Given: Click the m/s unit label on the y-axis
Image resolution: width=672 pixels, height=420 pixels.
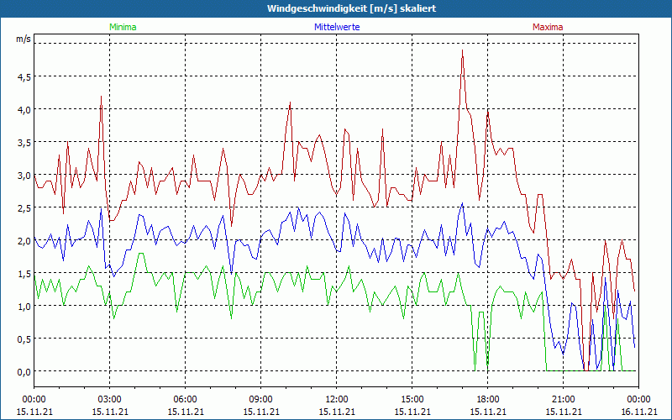Looking at the screenshot, I should tap(24, 39).
